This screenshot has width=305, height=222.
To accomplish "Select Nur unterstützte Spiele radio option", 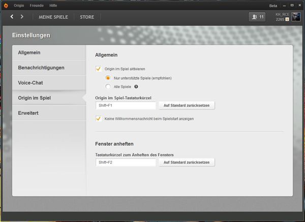I will coord(108,78).
